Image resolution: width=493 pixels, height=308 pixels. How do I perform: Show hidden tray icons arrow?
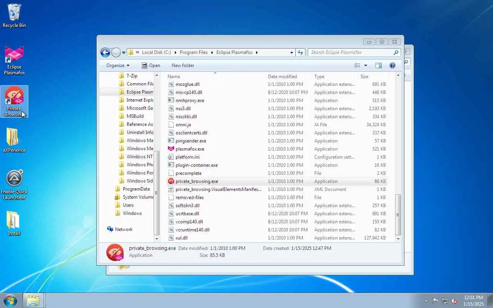(426, 301)
